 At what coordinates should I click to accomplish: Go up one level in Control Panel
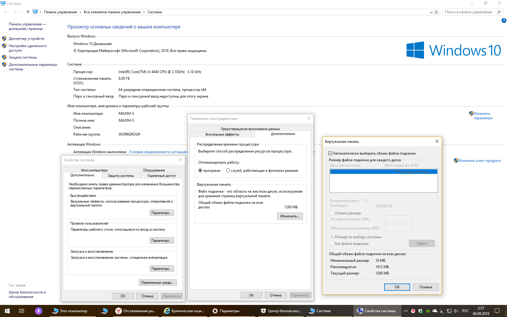point(28,12)
